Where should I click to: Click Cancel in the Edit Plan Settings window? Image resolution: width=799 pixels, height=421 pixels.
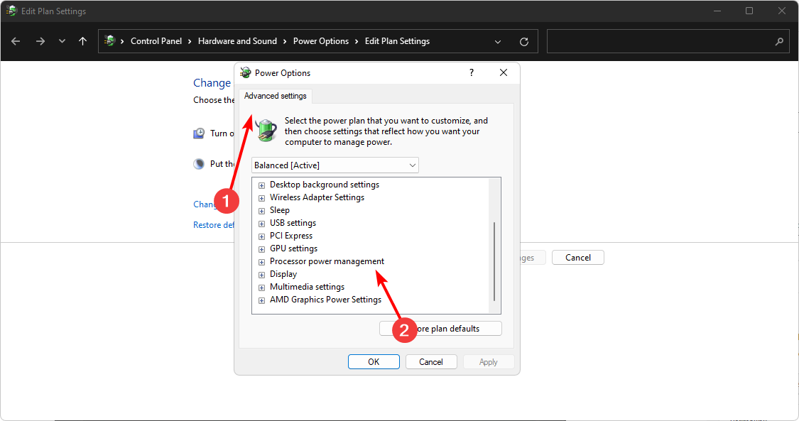click(x=578, y=258)
